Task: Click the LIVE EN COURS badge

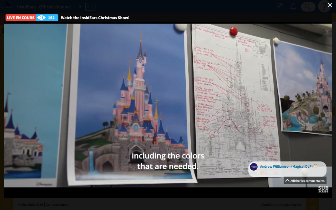Action: point(21,18)
